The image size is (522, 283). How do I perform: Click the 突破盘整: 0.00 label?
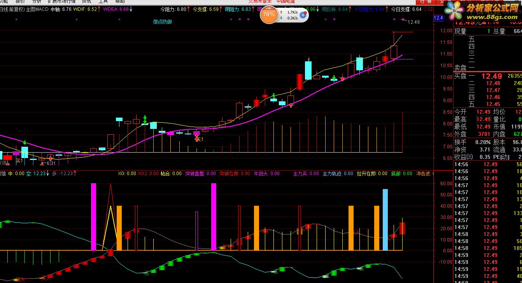(x=200, y=174)
